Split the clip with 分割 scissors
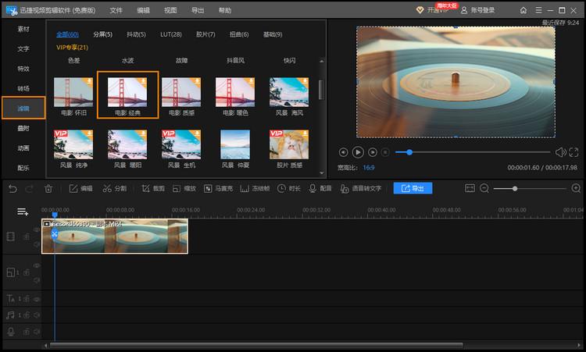The height and width of the screenshot is (352, 586). 115,189
